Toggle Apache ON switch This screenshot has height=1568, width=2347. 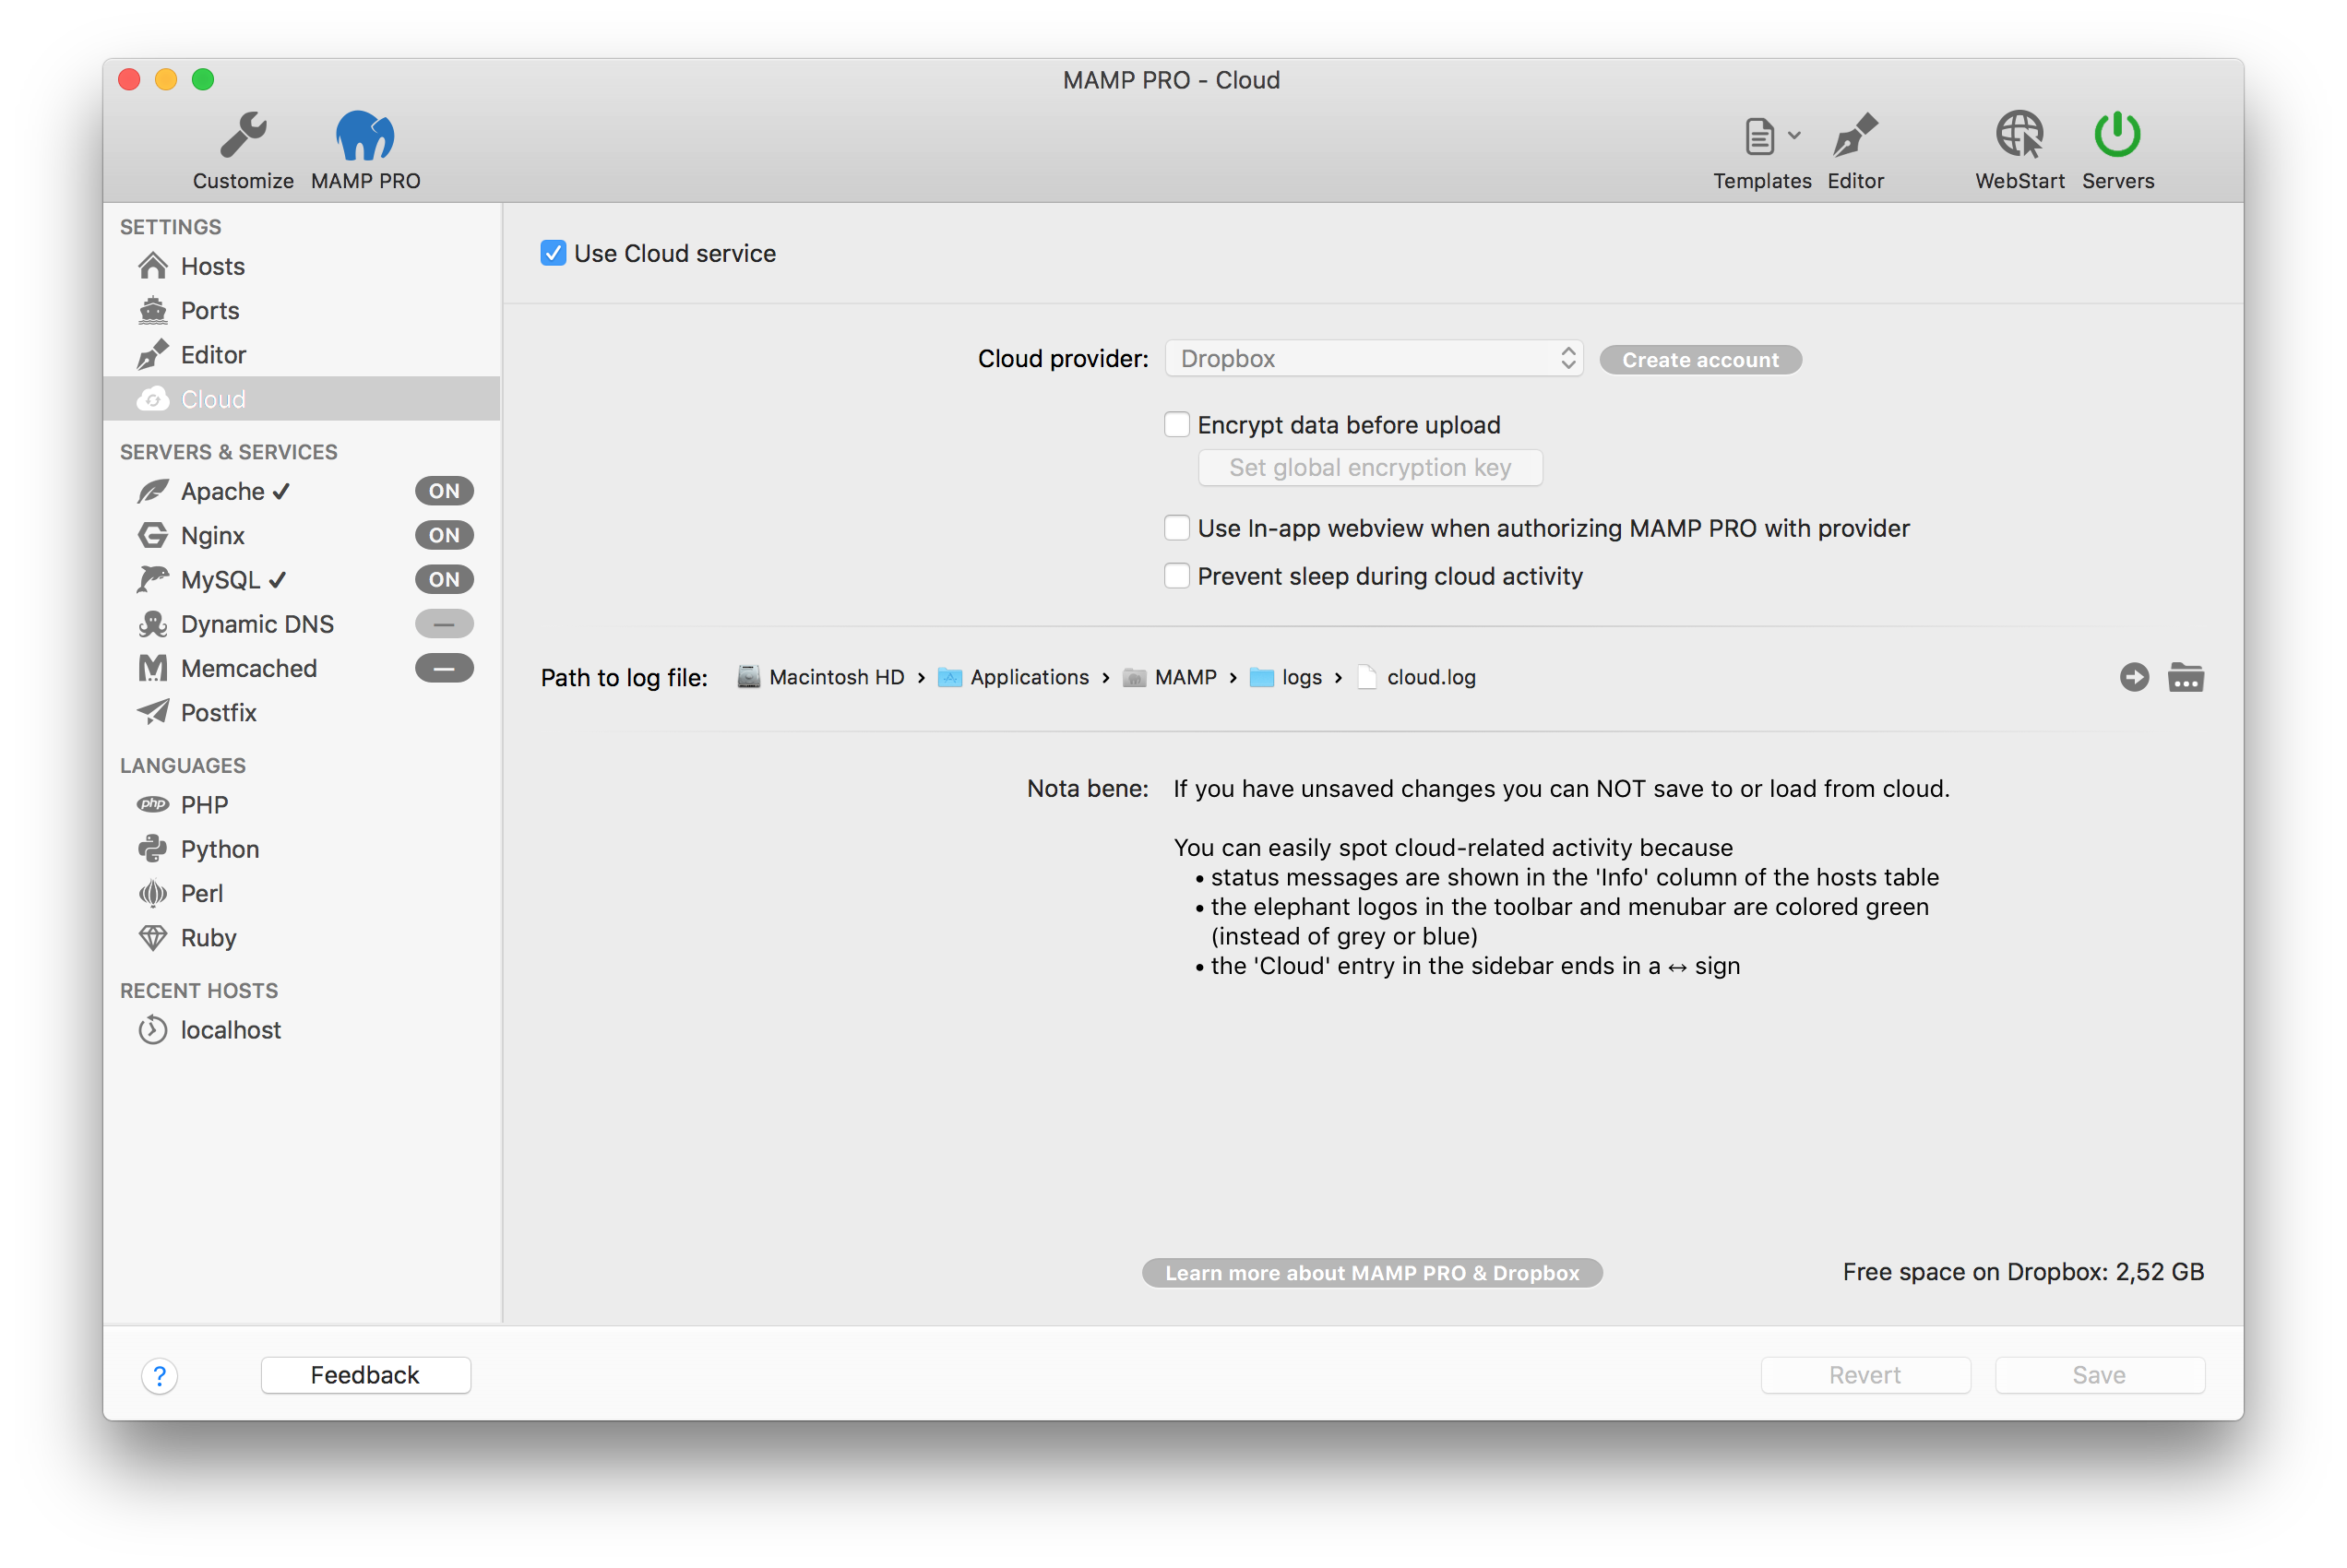(x=444, y=491)
